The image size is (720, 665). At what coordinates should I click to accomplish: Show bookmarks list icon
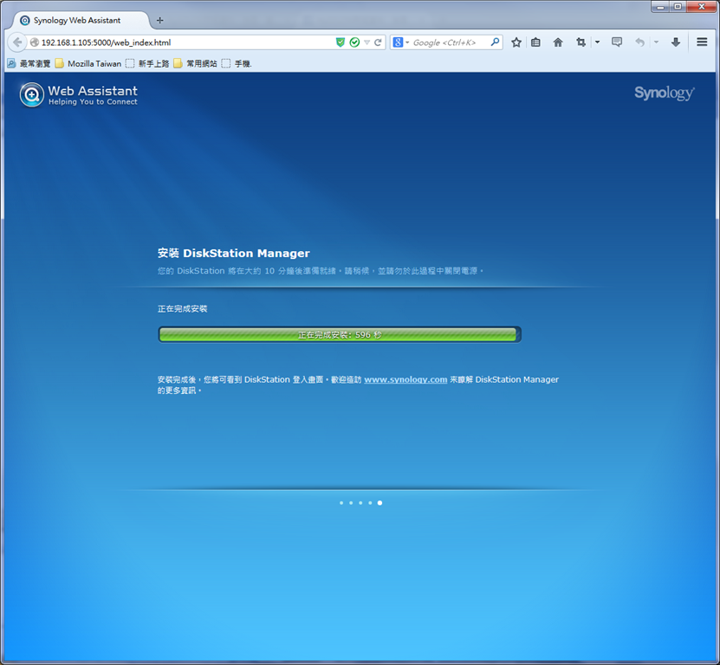pyautogui.click(x=535, y=42)
